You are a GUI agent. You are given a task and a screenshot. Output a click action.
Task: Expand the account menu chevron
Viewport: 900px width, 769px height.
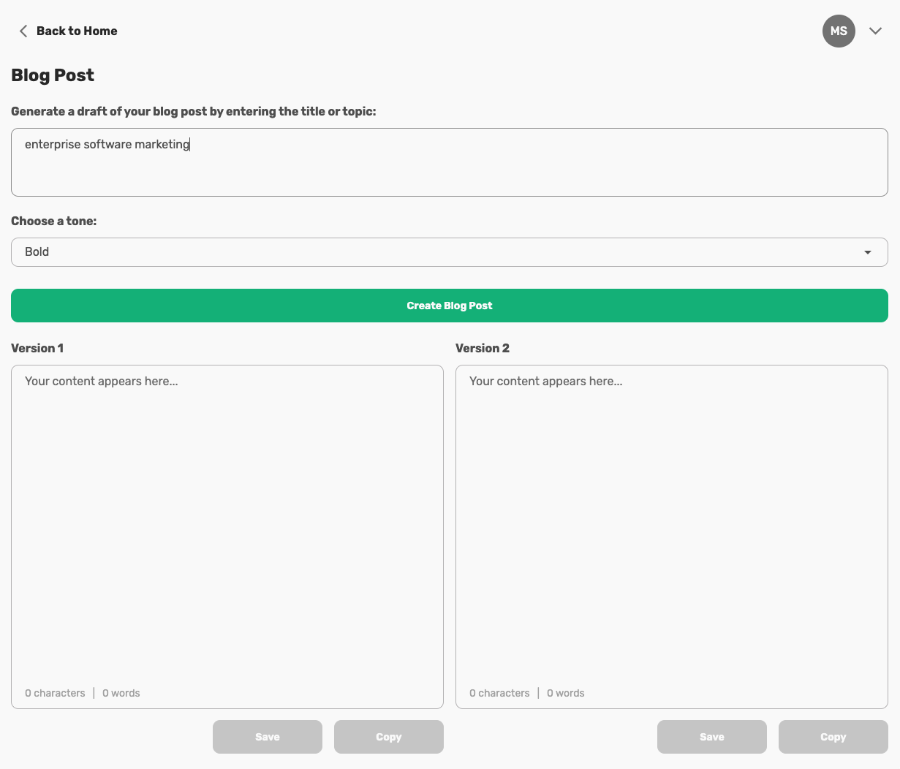tap(875, 31)
